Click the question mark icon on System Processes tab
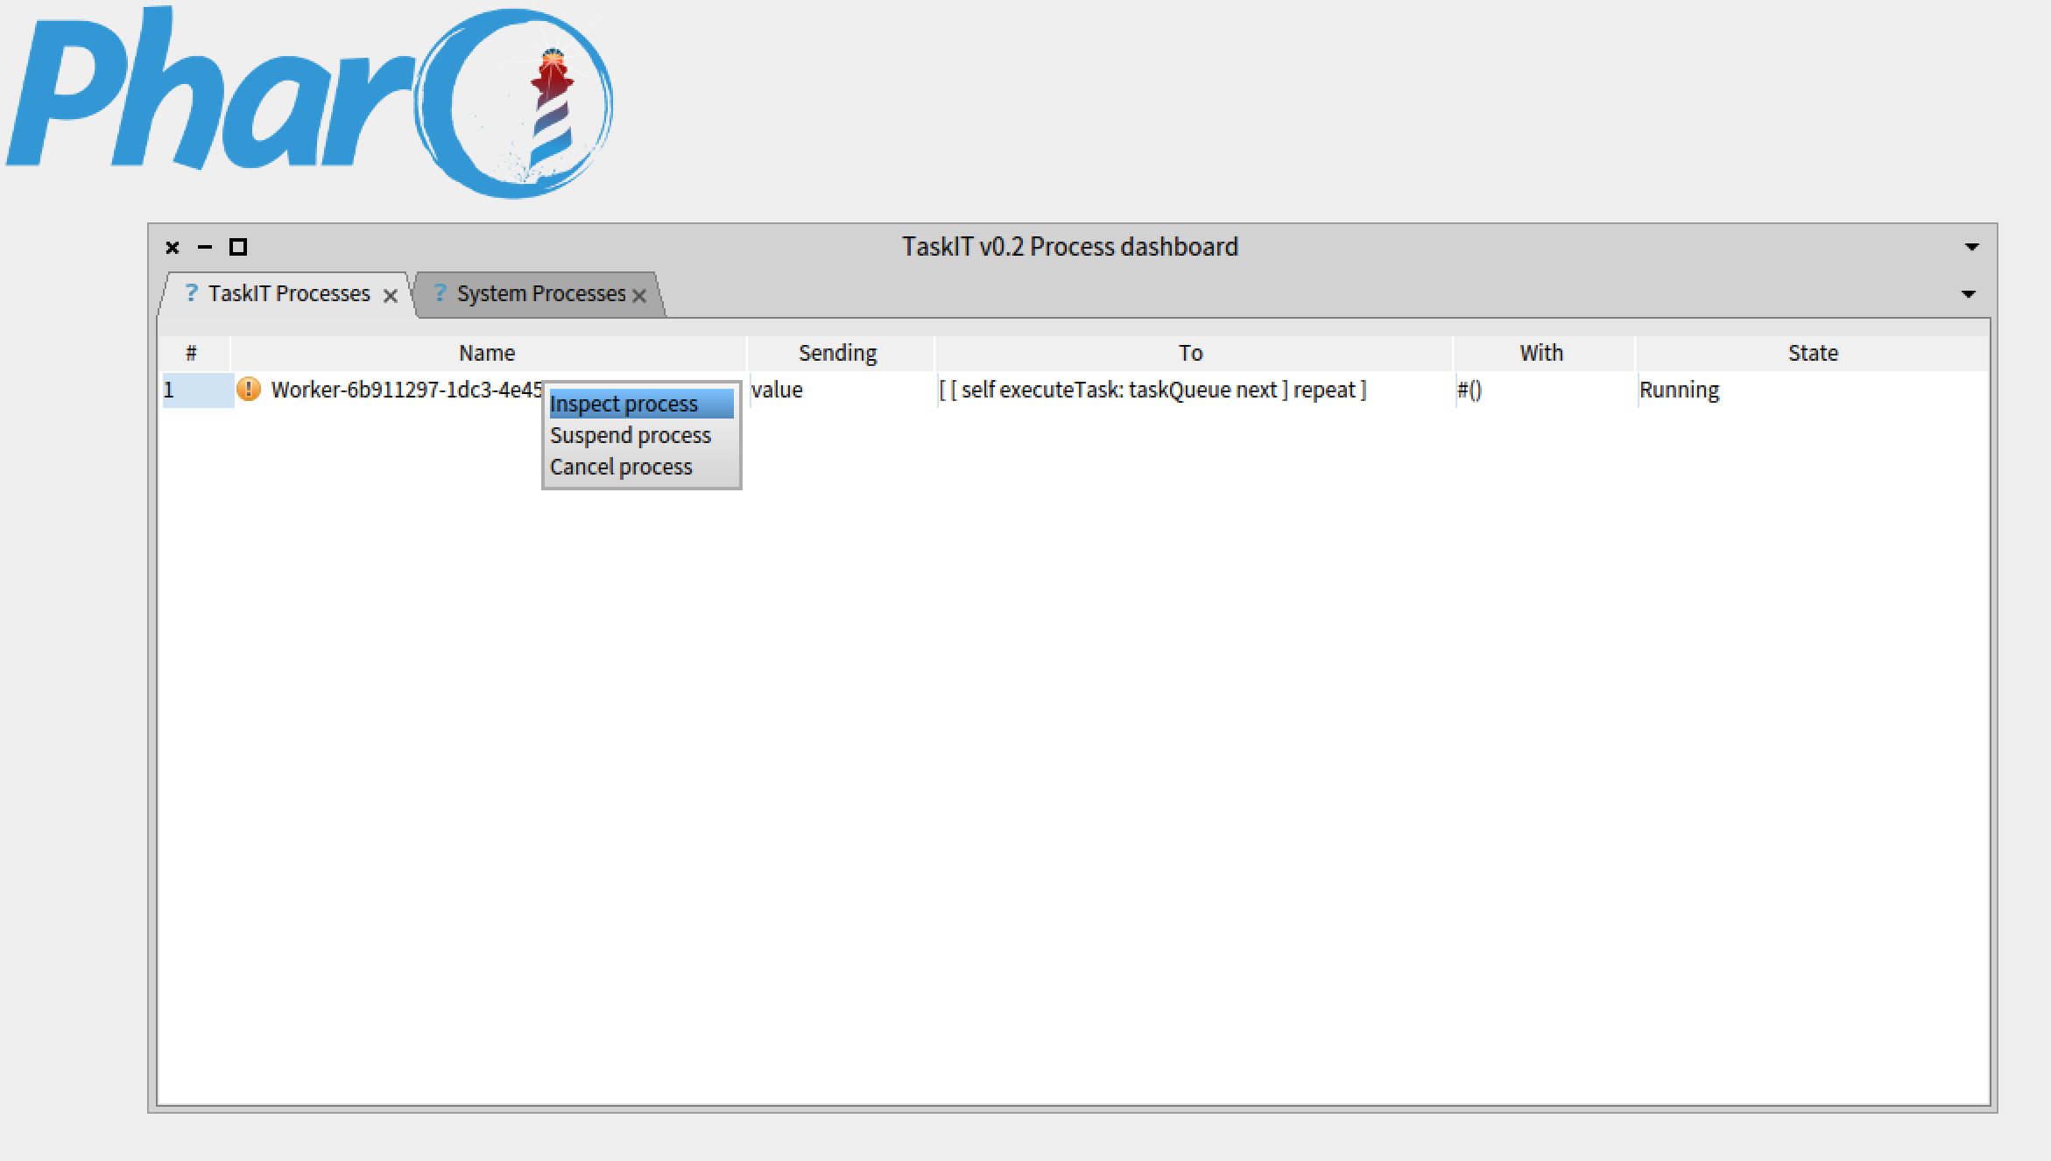Screen dimensions: 2051x1161 coord(440,292)
